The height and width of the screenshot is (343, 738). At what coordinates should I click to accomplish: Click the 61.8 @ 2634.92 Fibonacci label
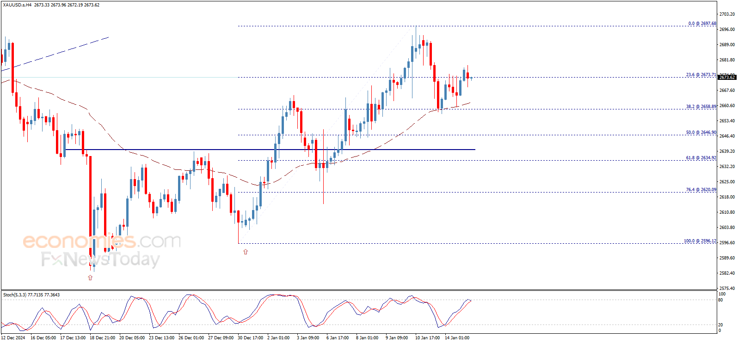[x=701, y=158]
